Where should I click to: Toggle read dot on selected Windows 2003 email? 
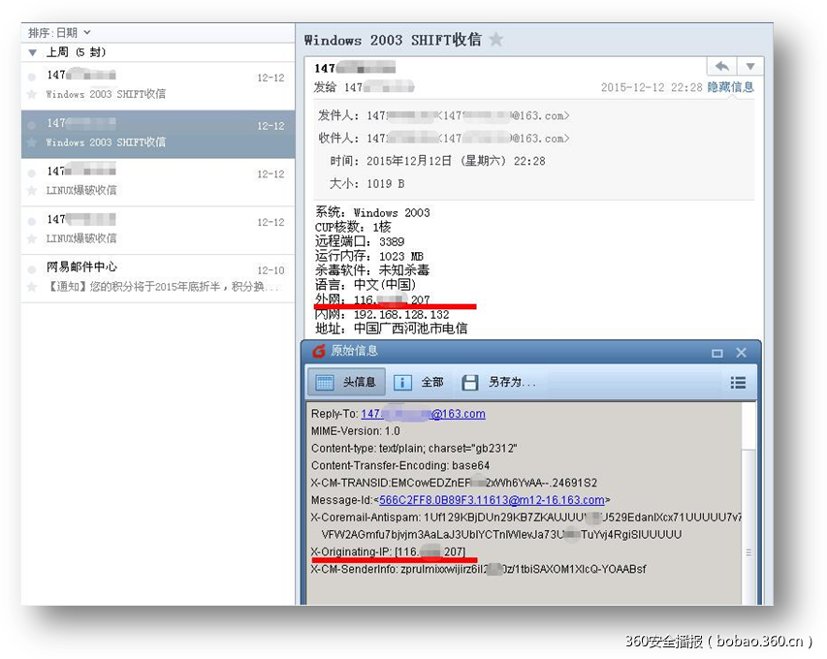pos(32,125)
